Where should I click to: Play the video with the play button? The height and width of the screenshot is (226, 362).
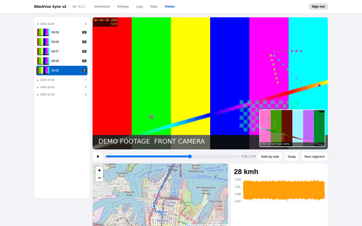[98, 156]
